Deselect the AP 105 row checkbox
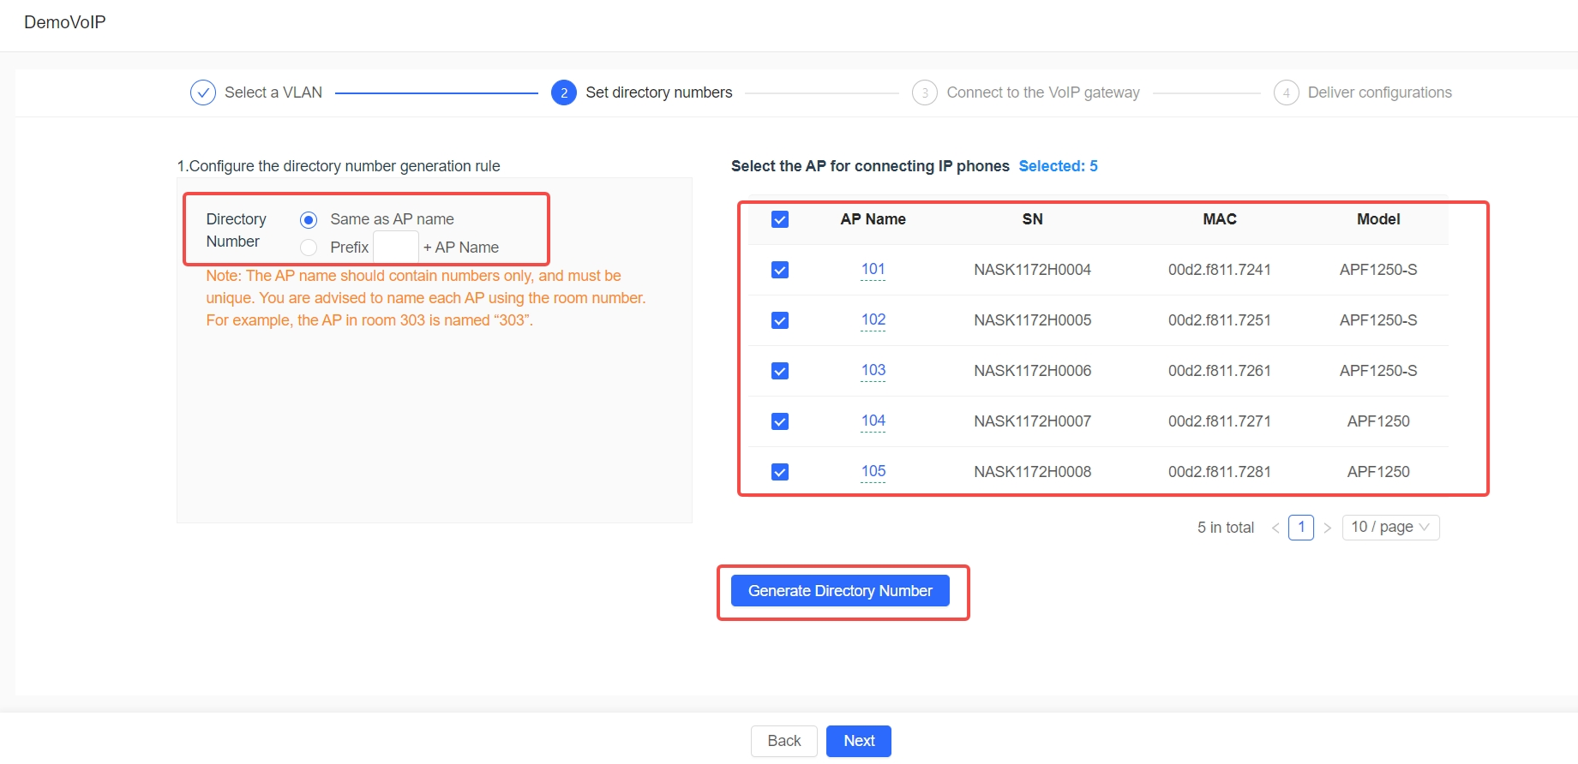The height and width of the screenshot is (764, 1578). pyautogui.click(x=780, y=472)
